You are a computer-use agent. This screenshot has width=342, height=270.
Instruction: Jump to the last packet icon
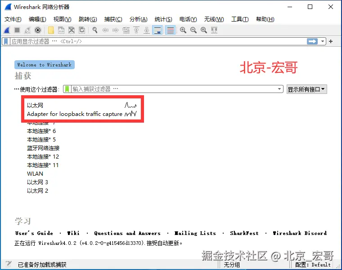coord(147,30)
